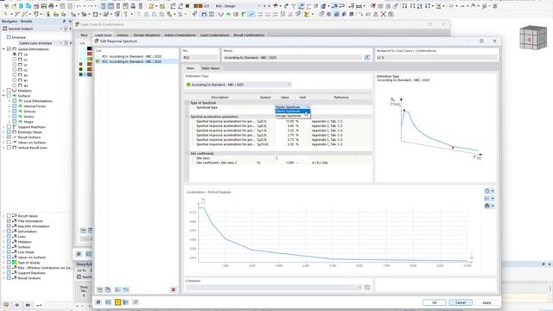
Task: Click the red X delete icon in second toolbar row
Action: coord(383,14)
